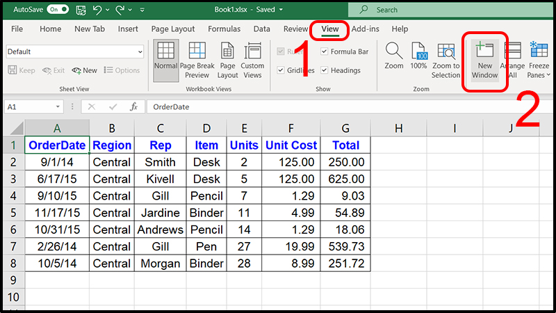Toggle the Headings checkbox
This screenshot has height=313, width=556.
[324, 70]
